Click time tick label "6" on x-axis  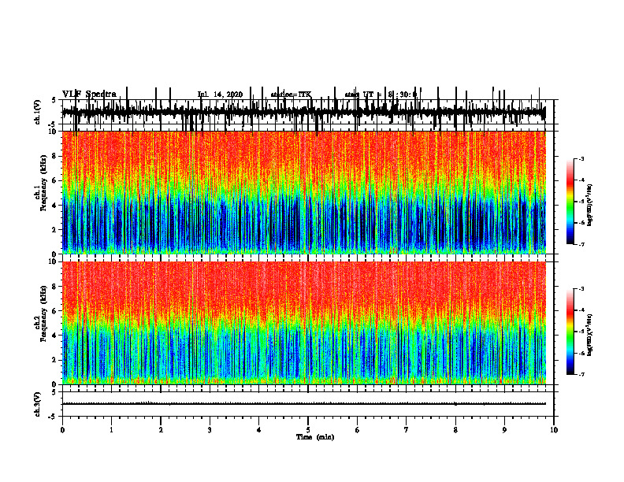(358, 430)
